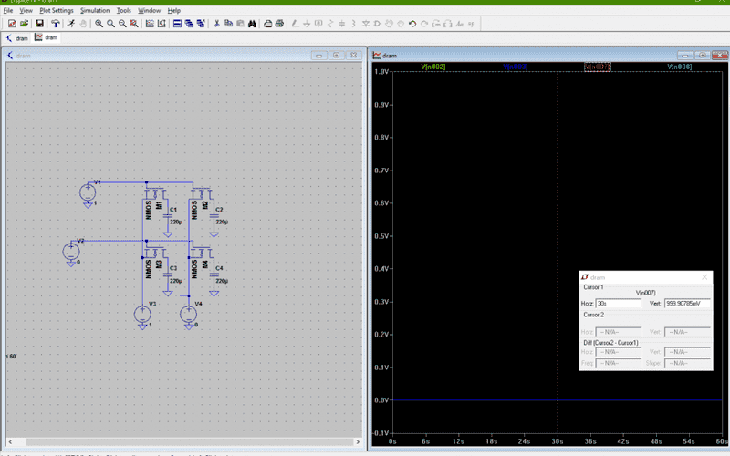Click the Tile Windows toolbar icon
Viewport: 730px width, 456px height.
tap(178, 24)
